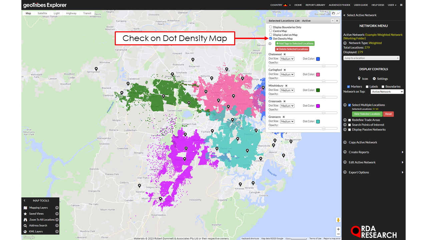Image resolution: width=427 pixels, height=240 pixels.
Task: Open info icon beside Address Search
Action: (57, 226)
